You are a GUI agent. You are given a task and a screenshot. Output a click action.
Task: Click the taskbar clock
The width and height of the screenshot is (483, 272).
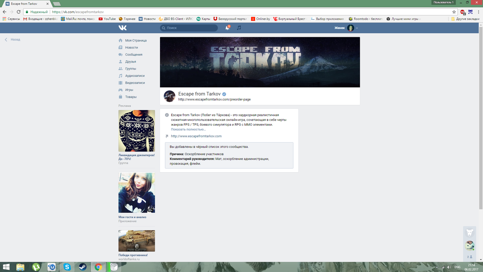tap(471, 267)
